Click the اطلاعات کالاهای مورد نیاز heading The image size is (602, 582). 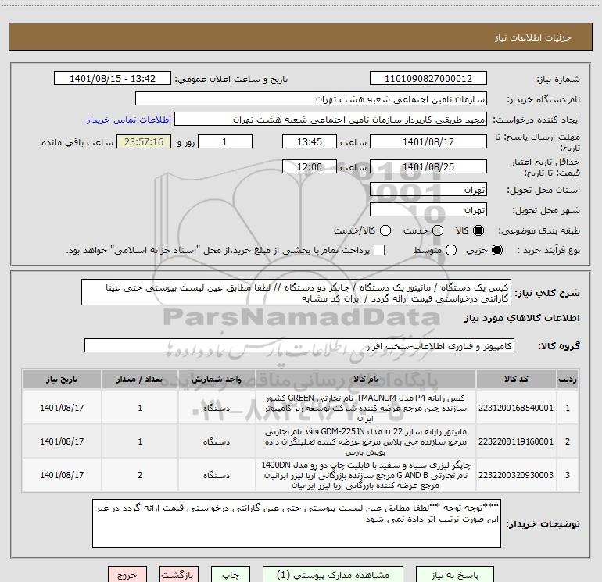tap(522, 318)
